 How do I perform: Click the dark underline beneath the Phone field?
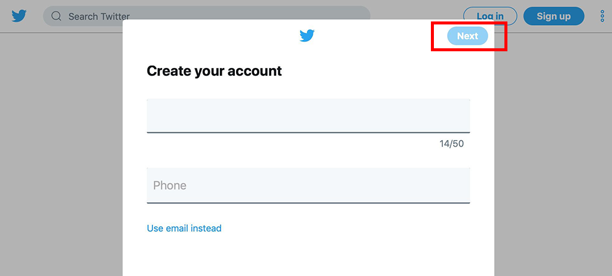[x=308, y=203]
